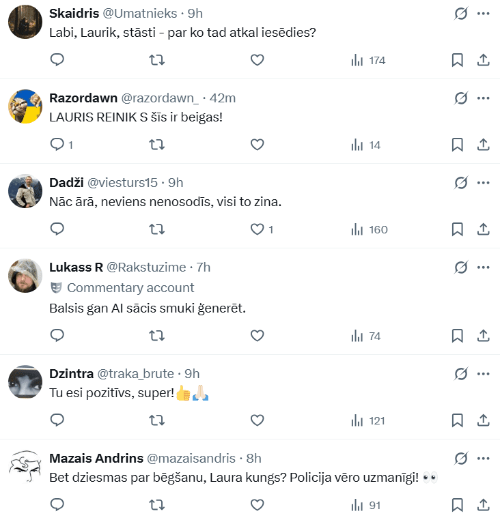The height and width of the screenshot is (520, 500).
Task: Like Skaidris's tweet
Action: coord(257,60)
